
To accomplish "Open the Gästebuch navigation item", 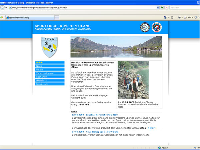I will 50,80.
